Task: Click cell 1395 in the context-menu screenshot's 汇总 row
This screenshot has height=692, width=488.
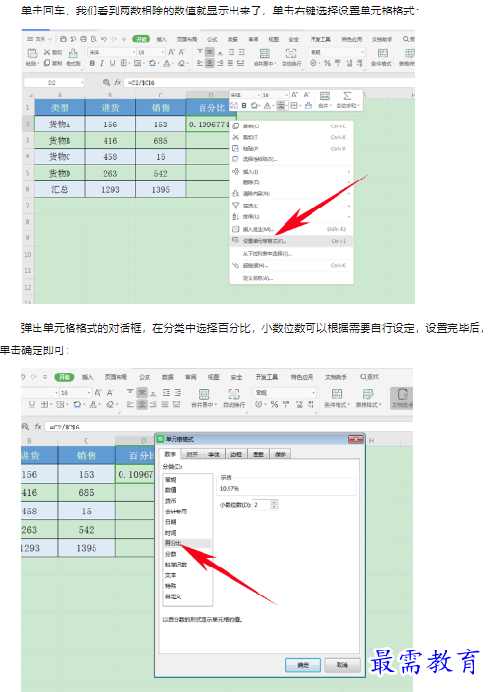Action: pyautogui.click(x=160, y=190)
